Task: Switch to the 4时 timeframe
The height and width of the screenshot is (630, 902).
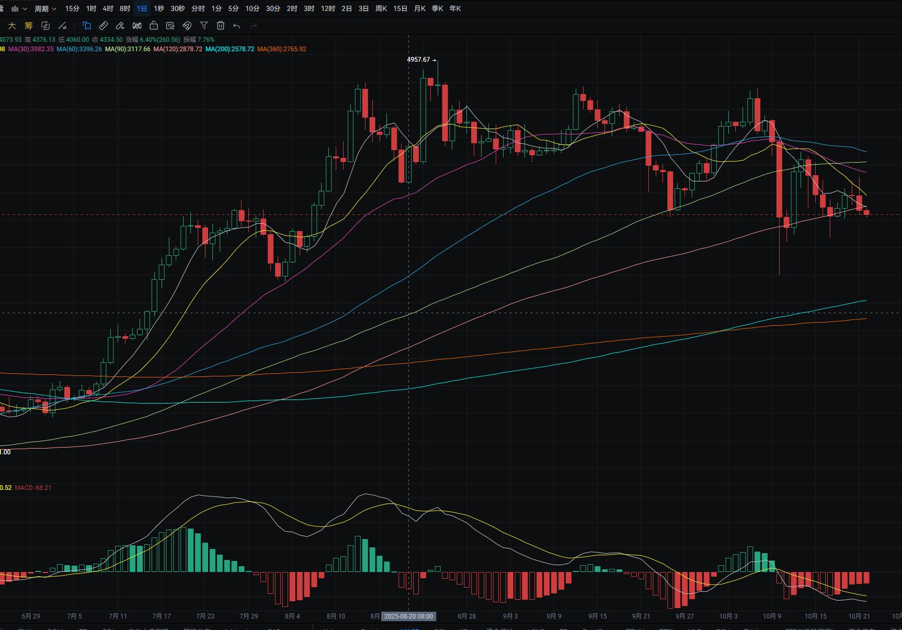Action: point(108,9)
